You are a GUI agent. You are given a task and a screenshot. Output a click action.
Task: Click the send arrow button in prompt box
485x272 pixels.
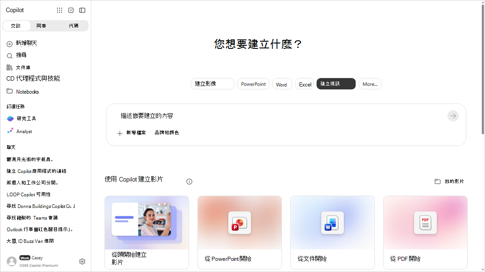coord(453,116)
